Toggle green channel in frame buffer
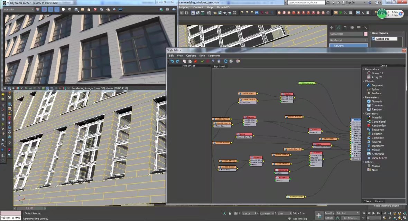 click(50, 9)
